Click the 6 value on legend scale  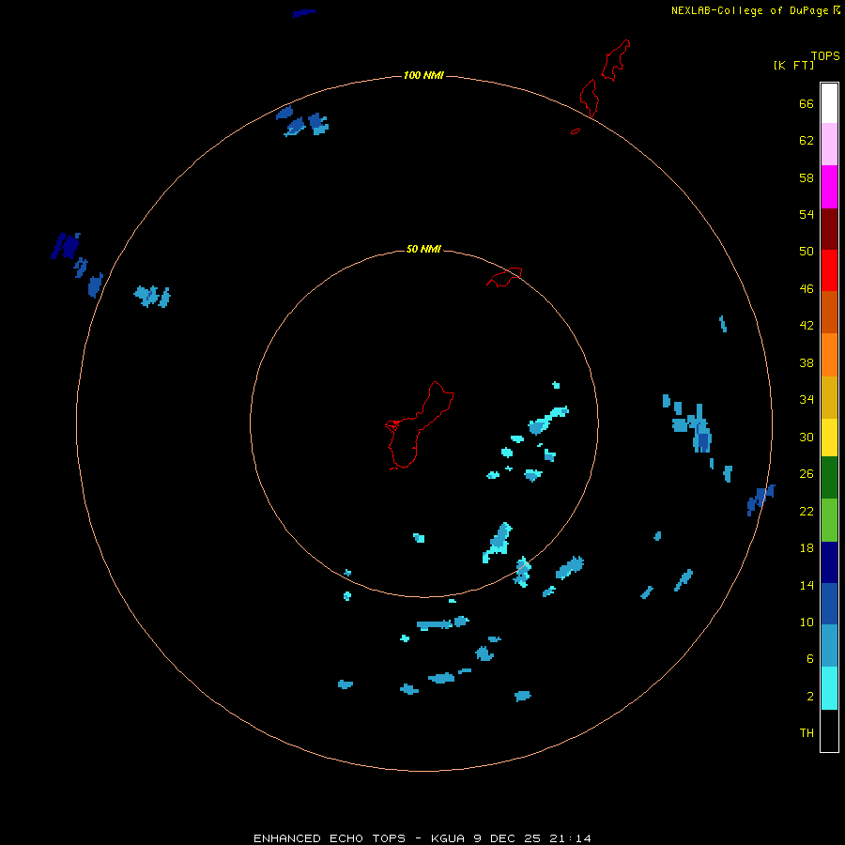click(x=810, y=659)
